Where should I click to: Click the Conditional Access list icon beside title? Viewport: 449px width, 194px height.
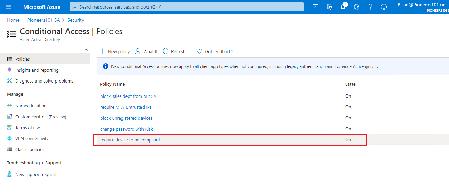(x=12, y=34)
